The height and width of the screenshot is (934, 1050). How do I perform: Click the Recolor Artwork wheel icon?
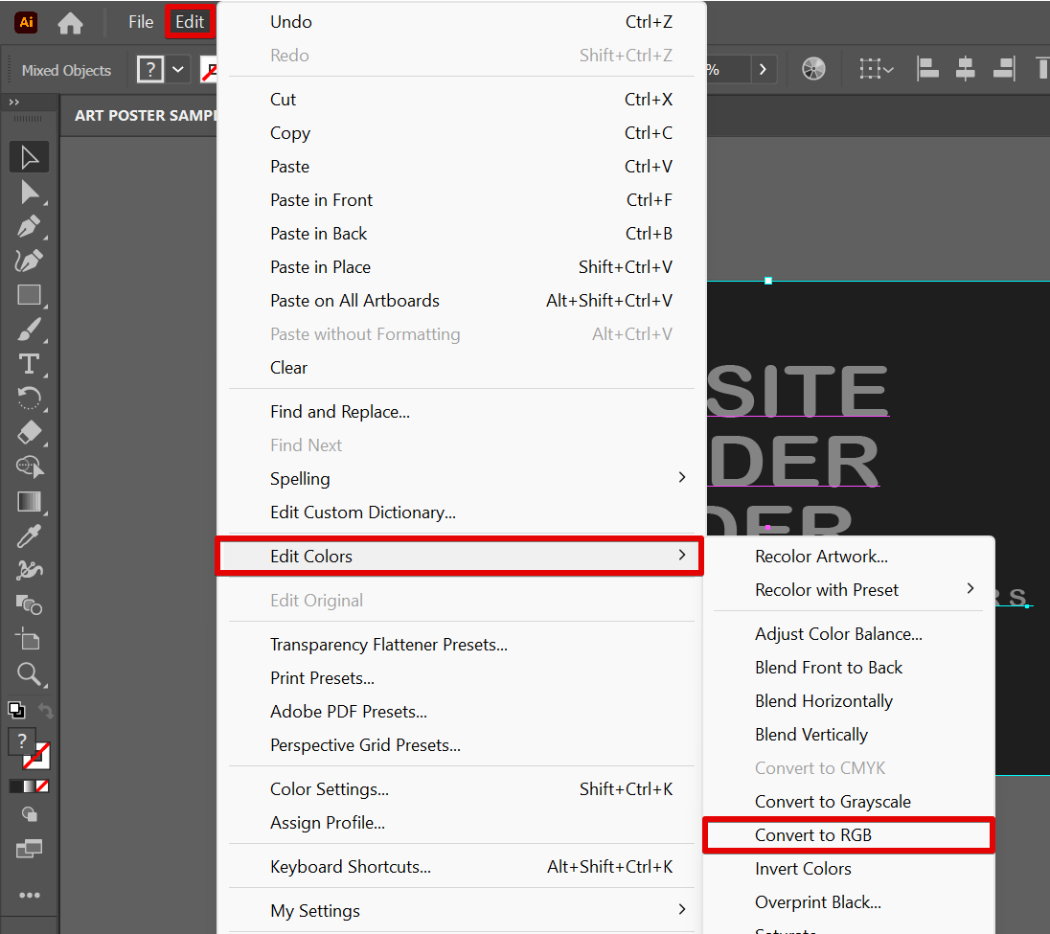click(812, 69)
